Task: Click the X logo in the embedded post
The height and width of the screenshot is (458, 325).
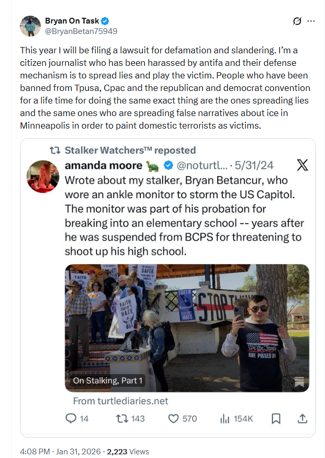Action: click(x=302, y=166)
